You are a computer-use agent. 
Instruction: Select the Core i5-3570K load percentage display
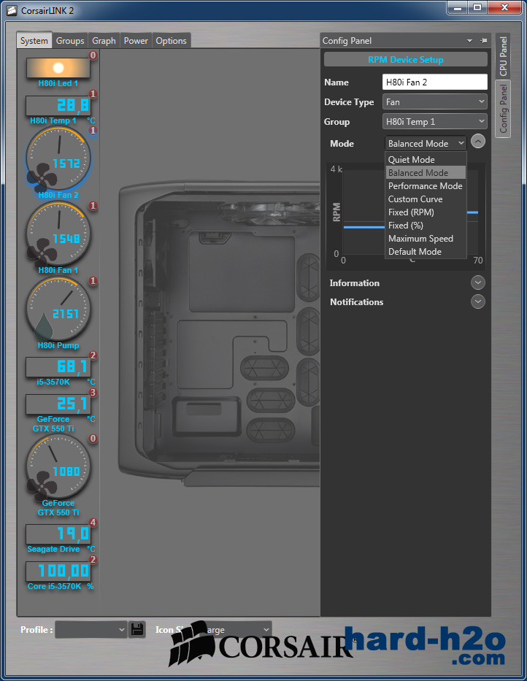(58, 571)
